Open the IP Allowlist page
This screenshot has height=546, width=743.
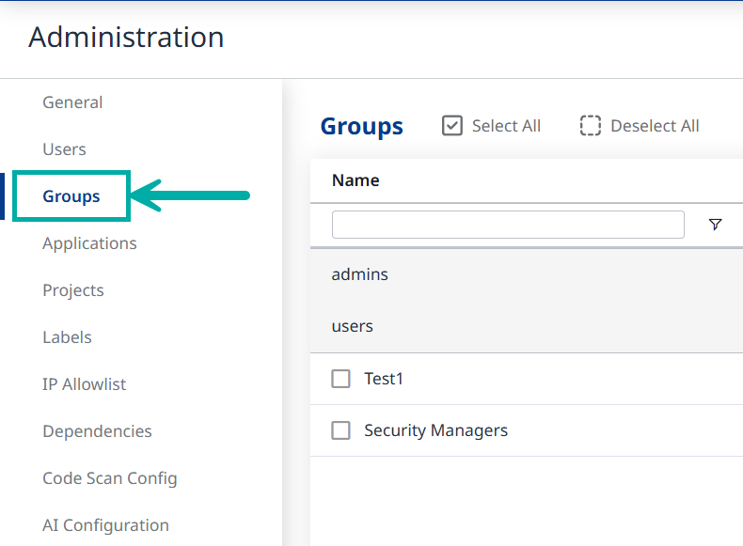(84, 384)
